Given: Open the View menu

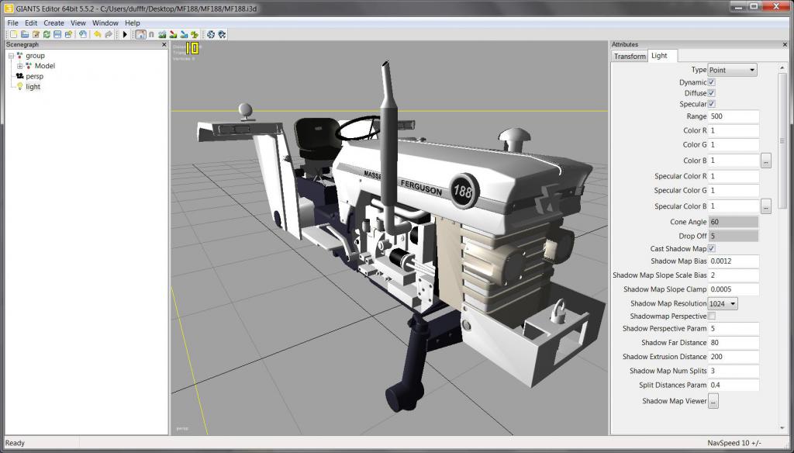Looking at the screenshot, I should [78, 22].
